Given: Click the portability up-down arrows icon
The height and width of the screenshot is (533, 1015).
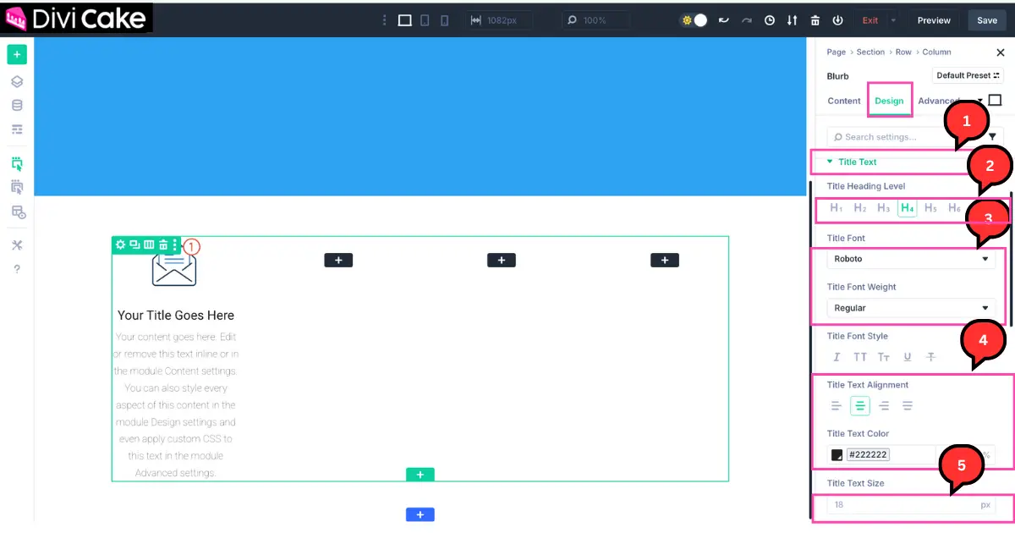Looking at the screenshot, I should (793, 20).
